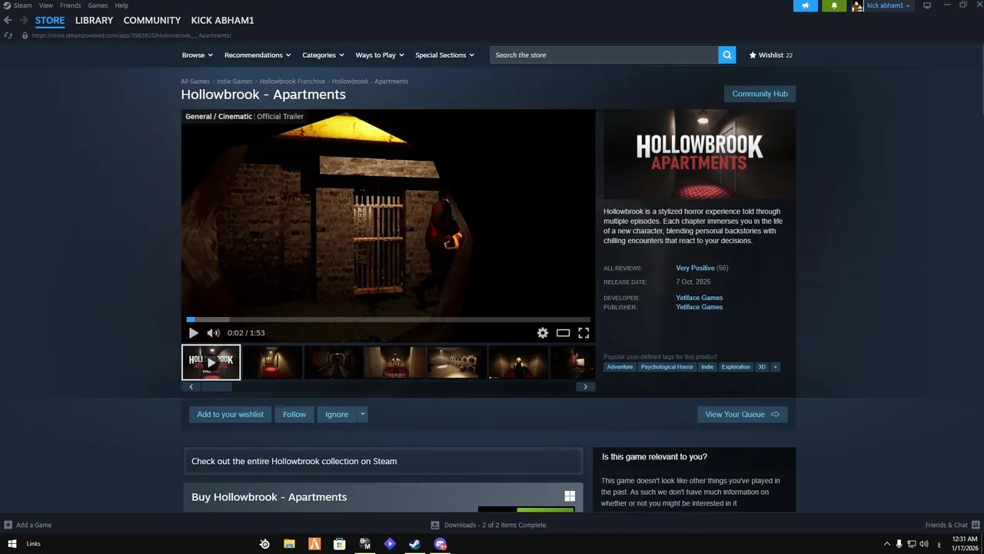The height and width of the screenshot is (554, 984).
Task: Expand the Recommendations dropdown menu
Action: click(x=258, y=55)
